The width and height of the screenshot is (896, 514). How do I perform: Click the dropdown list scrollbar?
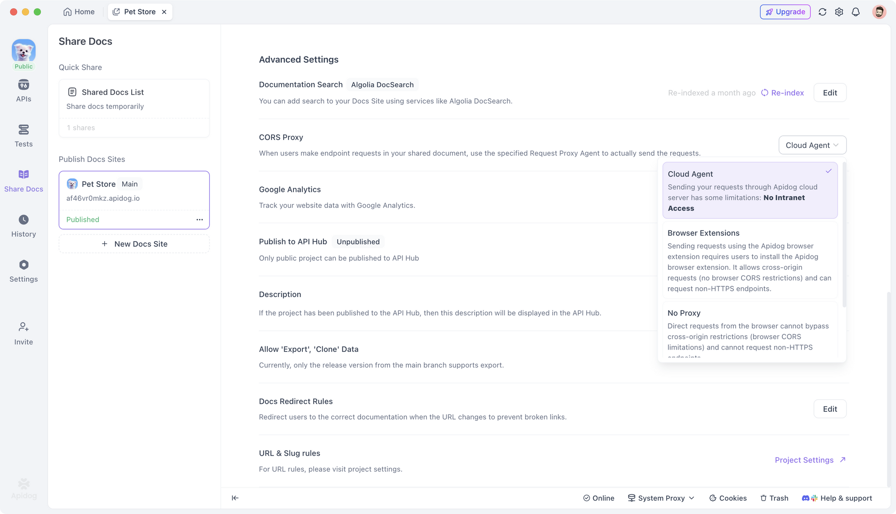[x=844, y=235]
